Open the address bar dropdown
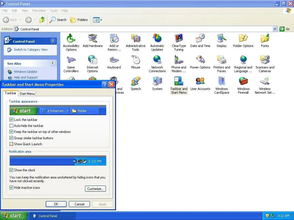294x220 pixels. pyautogui.click(x=275, y=29)
